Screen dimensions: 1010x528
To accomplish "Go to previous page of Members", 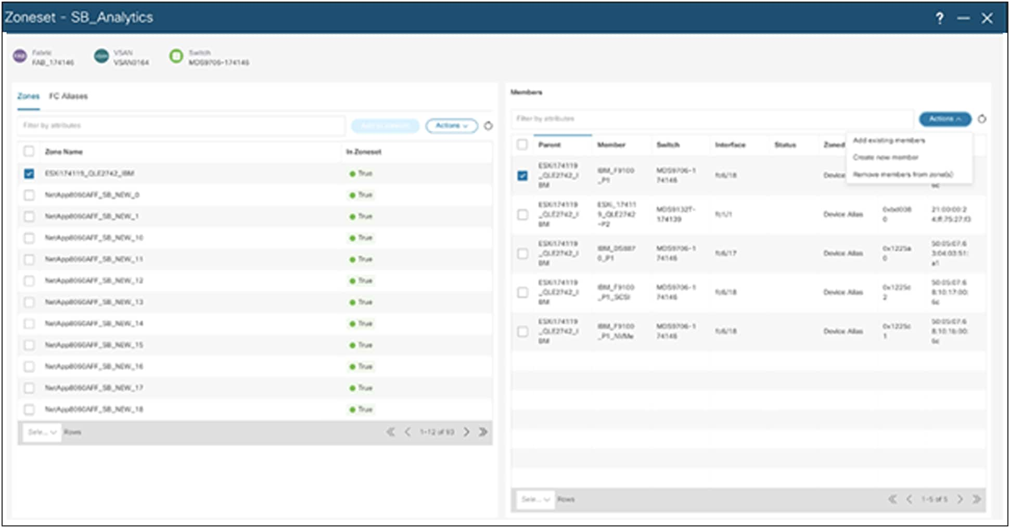I will coord(909,499).
